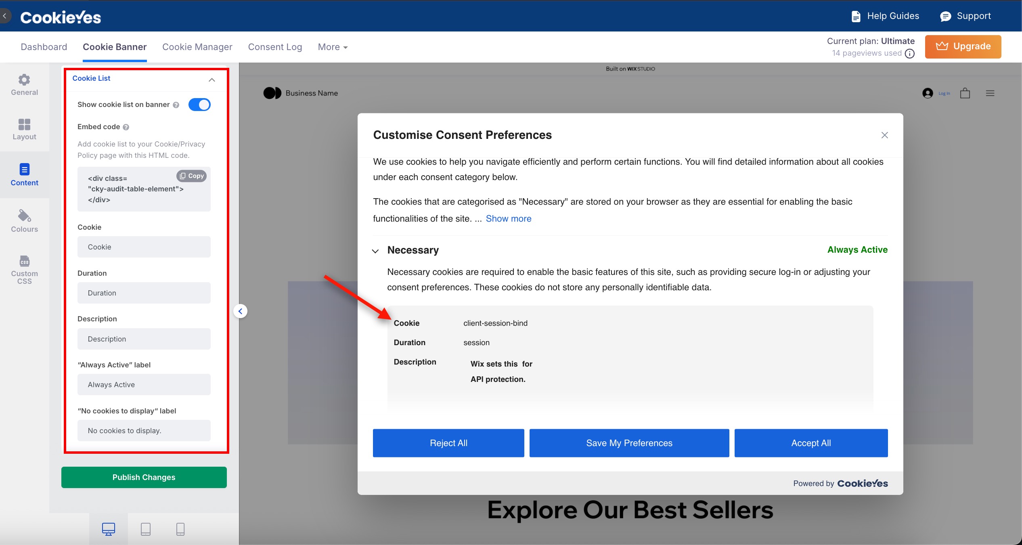
Task: Open the Custom CSS panel
Action: [24, 270]
